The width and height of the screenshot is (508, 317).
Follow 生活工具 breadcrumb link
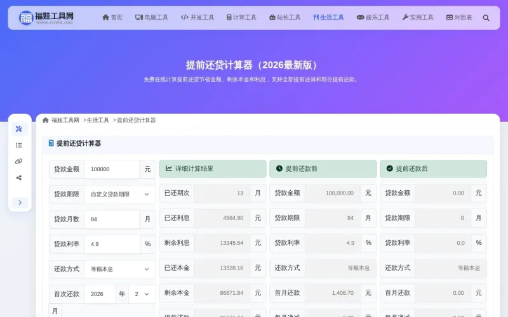click(98, 120)
